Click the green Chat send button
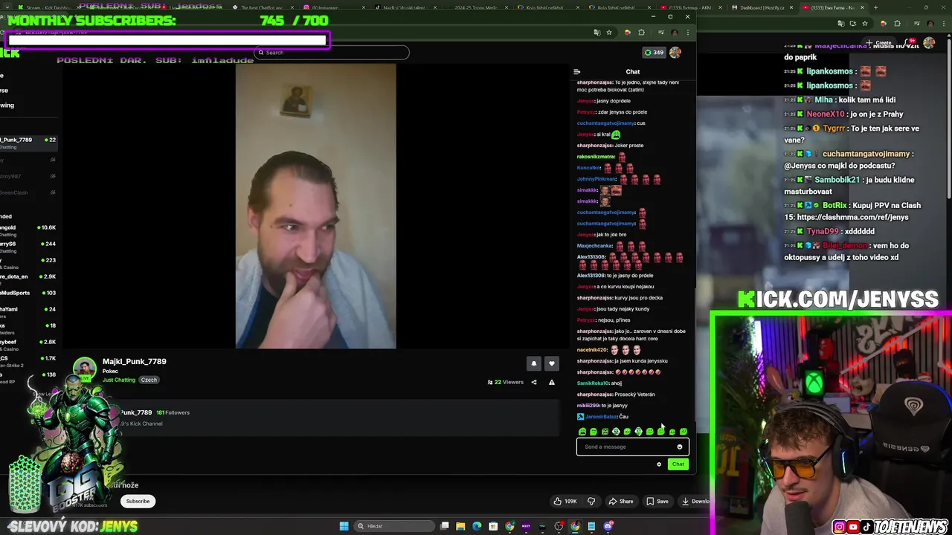 (x=678, y=464)
